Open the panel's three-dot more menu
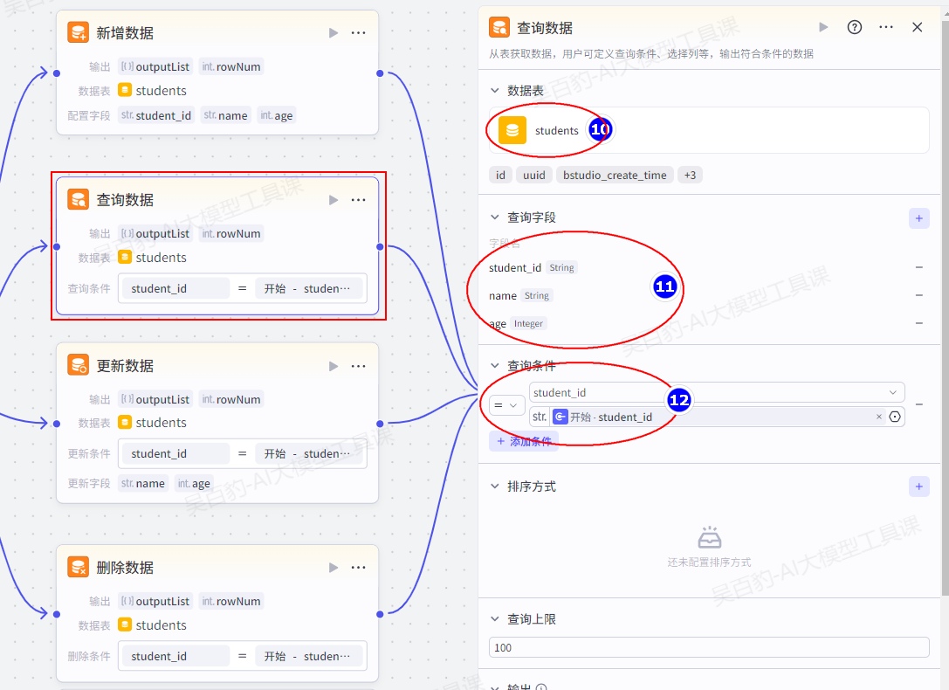This screenshot has height=690, width=949. tap(886, 27)
